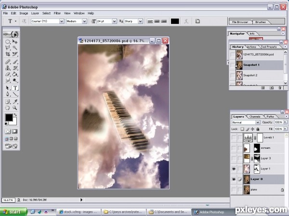Click the text color swatch
The image size is (289, 216).
tap(175, 21)
